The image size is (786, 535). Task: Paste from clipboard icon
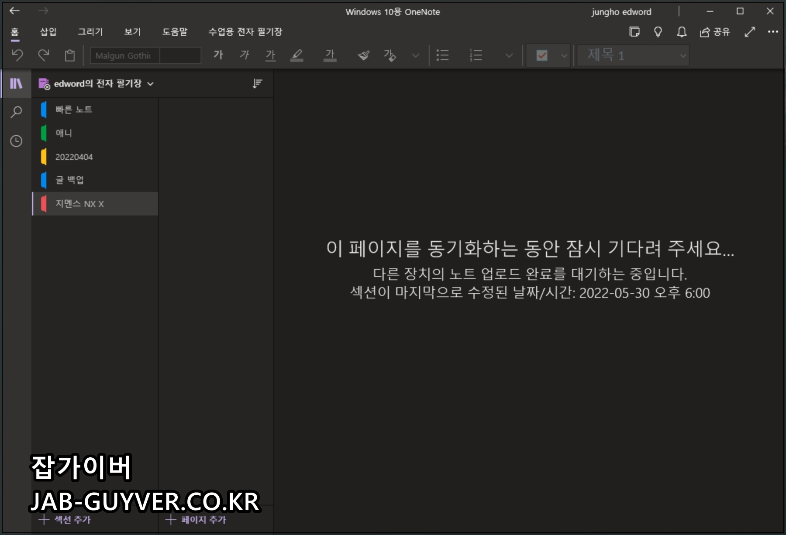pyautogui.click(x=70, y=55)
